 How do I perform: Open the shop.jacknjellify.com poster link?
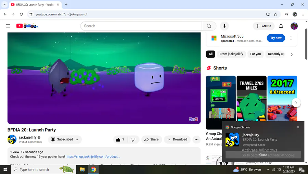point(93,157)
